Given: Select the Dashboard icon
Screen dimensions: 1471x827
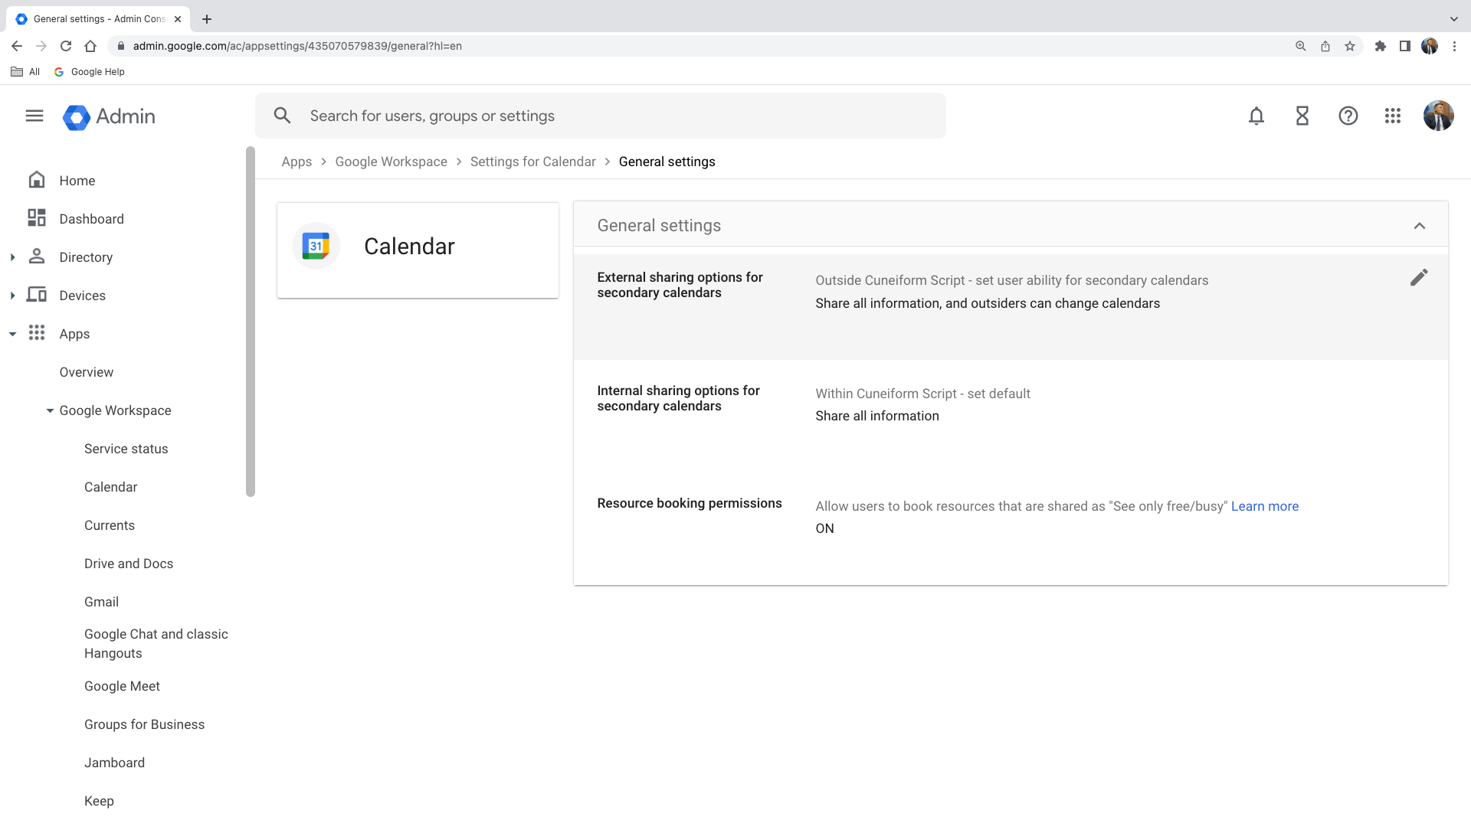Looking at the screenshot, I should coord(36,218).
